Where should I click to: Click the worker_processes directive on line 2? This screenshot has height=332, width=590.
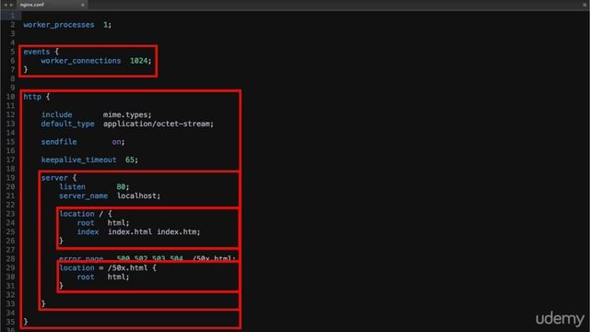[59, 25]
